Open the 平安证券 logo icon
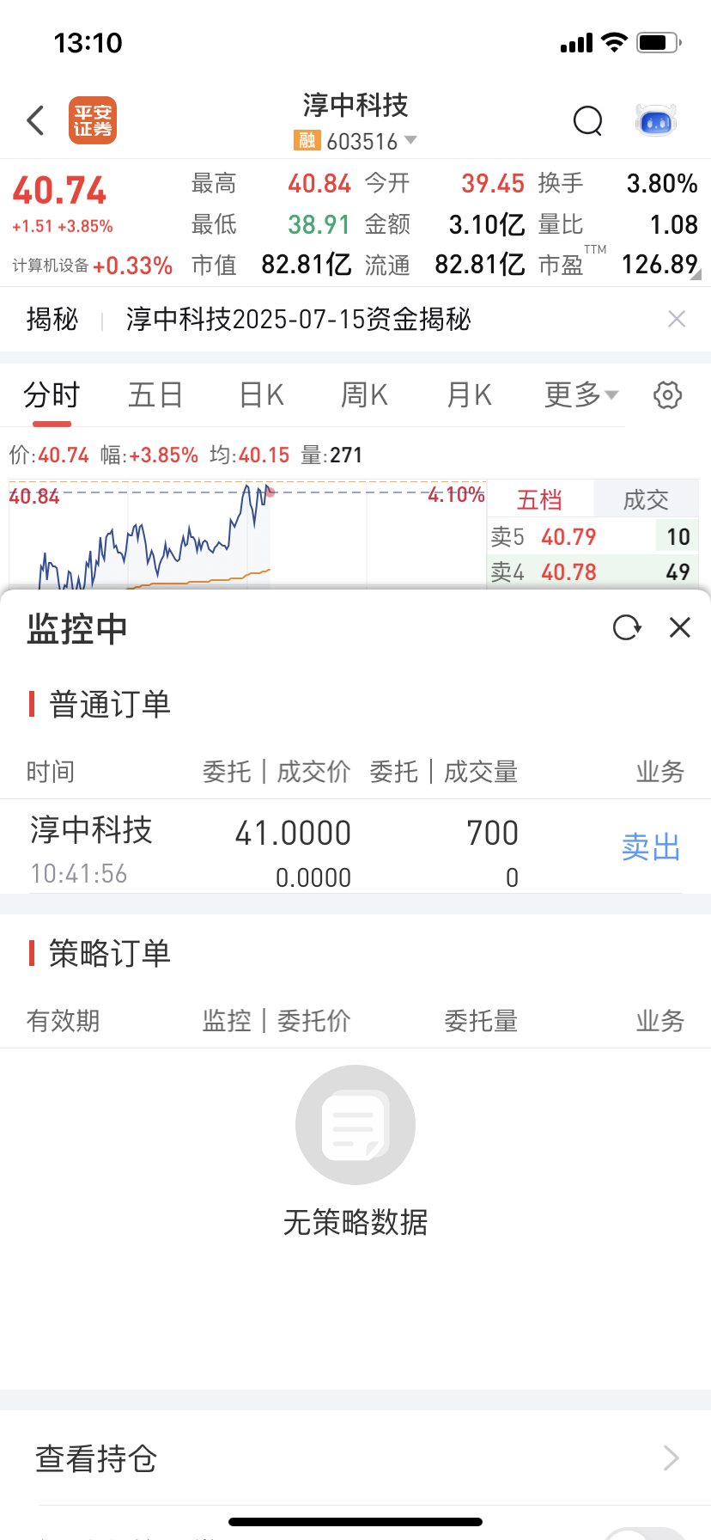Image resolution: width=711 pixels, height=1540 pixels. (x=93, y=120)
